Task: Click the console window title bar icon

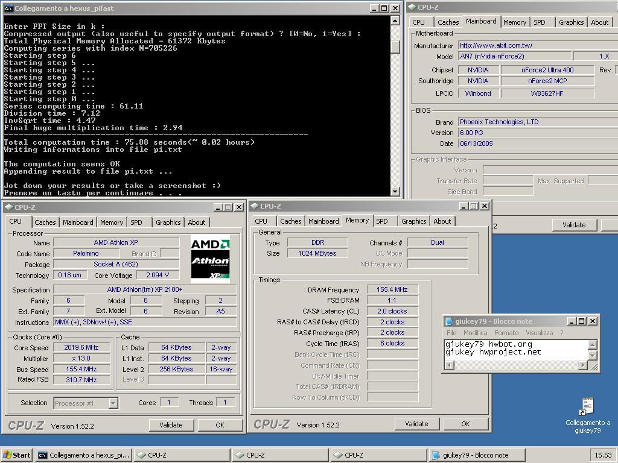Action: click(x=8, y=8)
